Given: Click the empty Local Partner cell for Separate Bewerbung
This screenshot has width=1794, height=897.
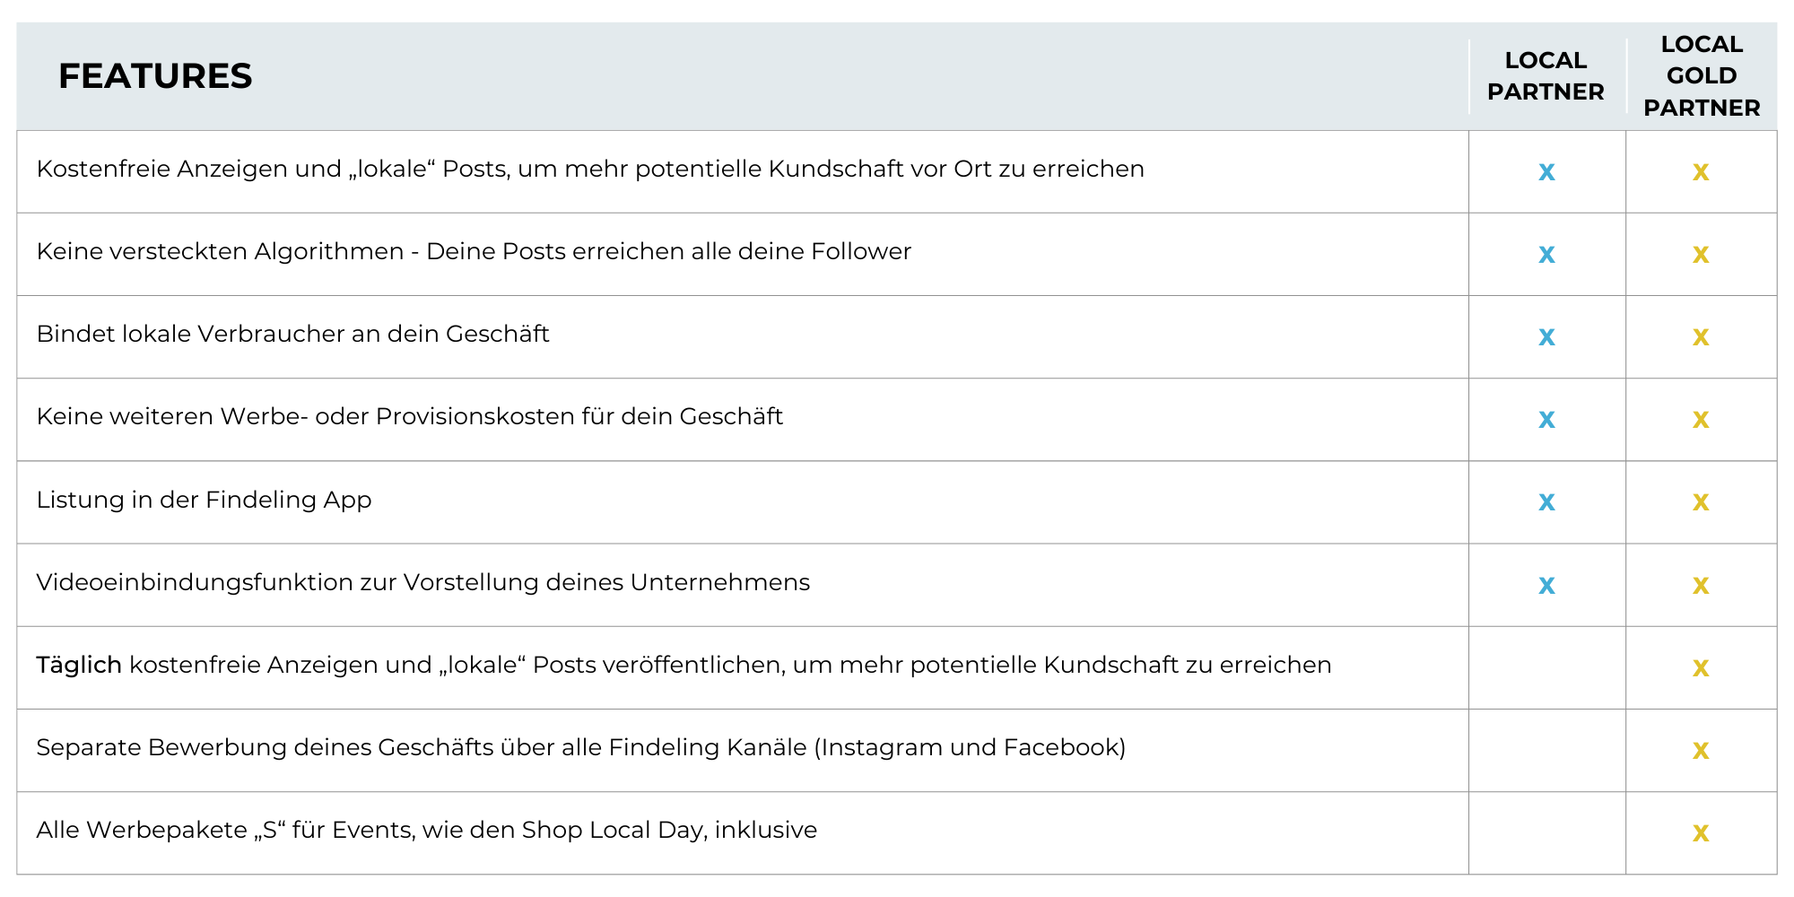Looking at the screenshot, I should click(1546, 750).
